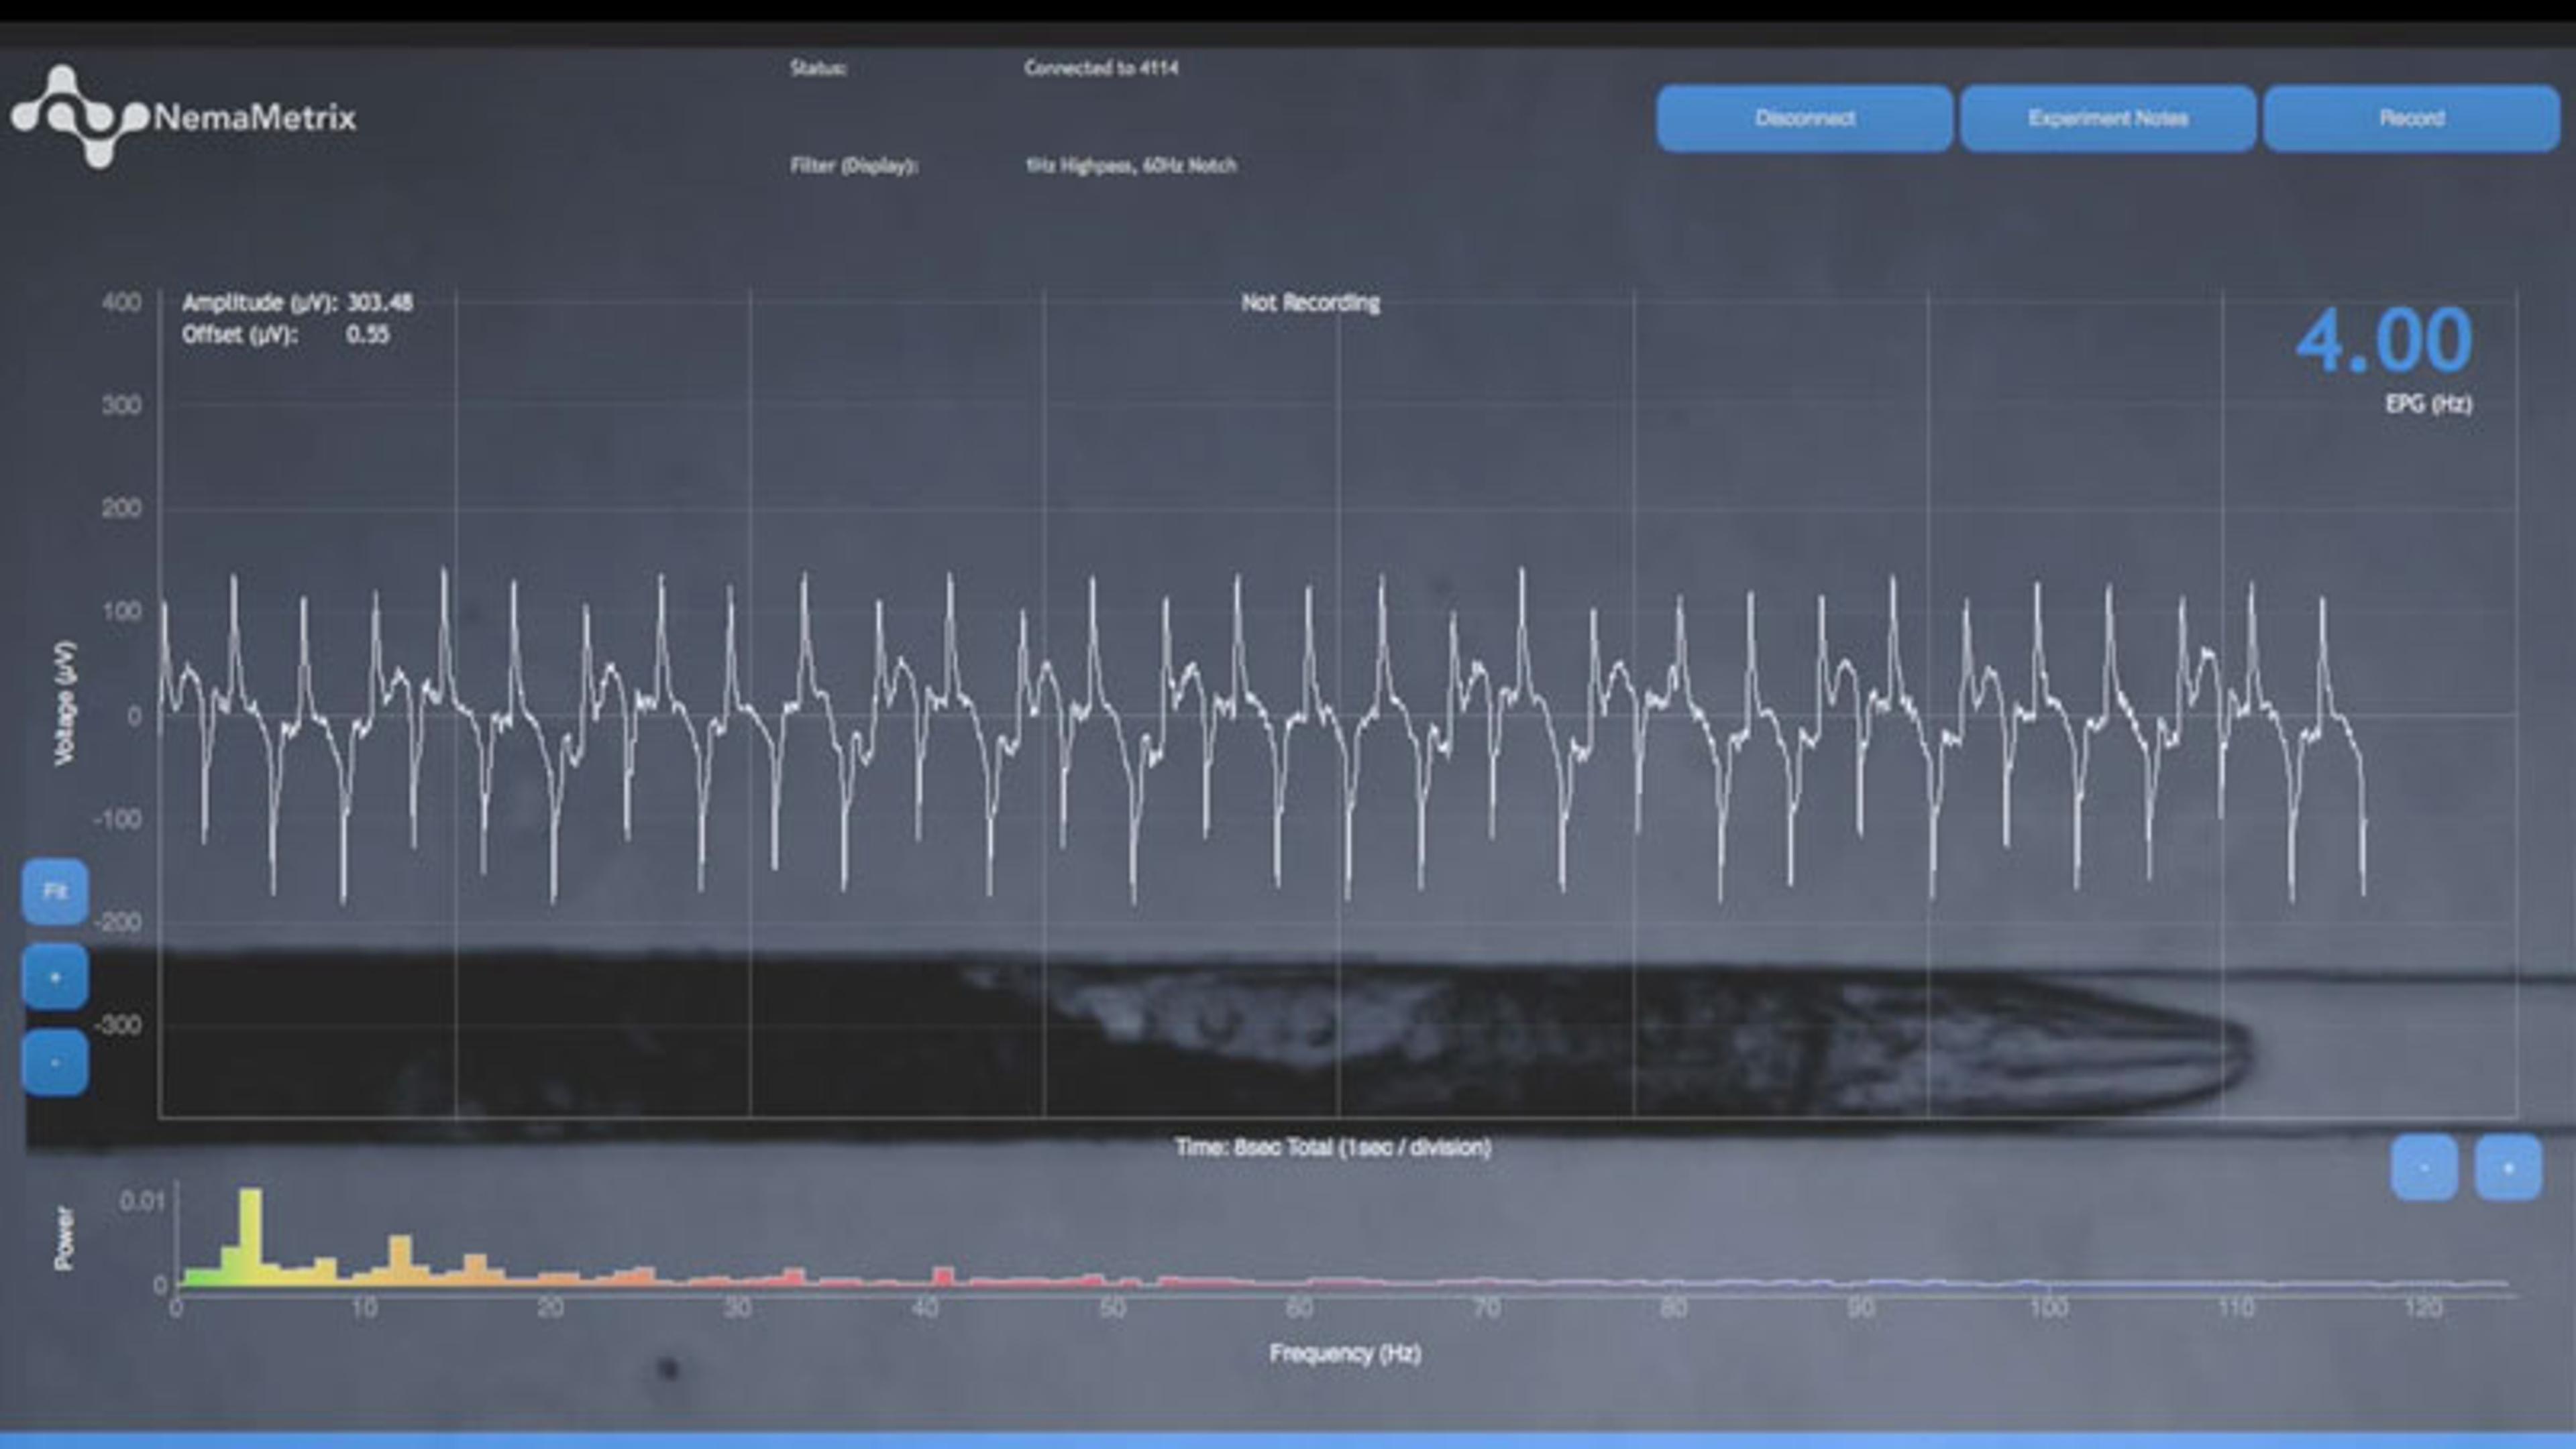Viewport: 2576px width, 1449px height.
Task: Click the minus button under voltage plus button
Action: (55, 1061)
